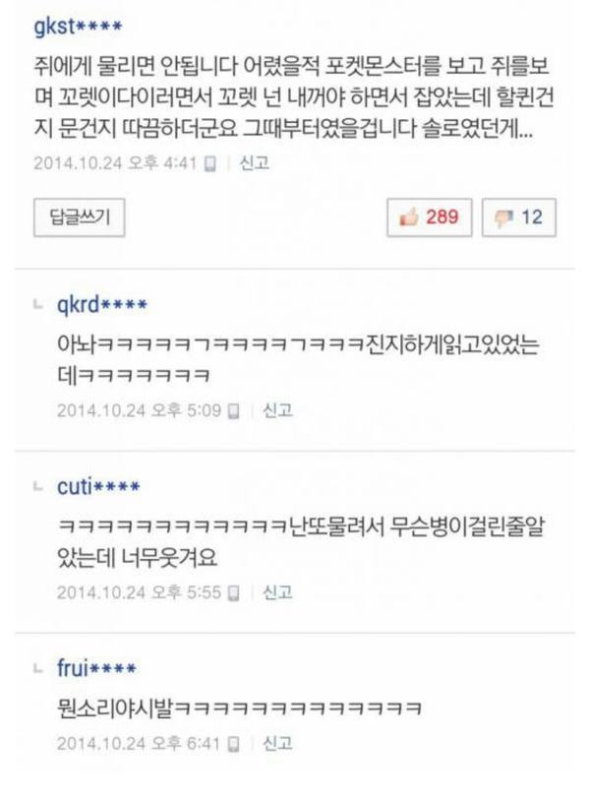Select the gkst**** comment text about 포켓몬스터
The width and height of the screenshot is (590, 799).
coord(294,97)
